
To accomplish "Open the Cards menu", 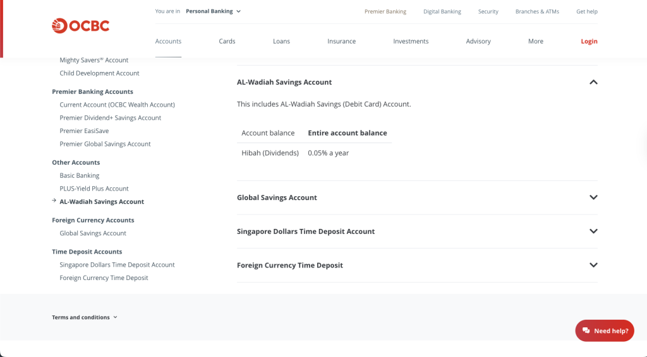I will coord(227,41).
